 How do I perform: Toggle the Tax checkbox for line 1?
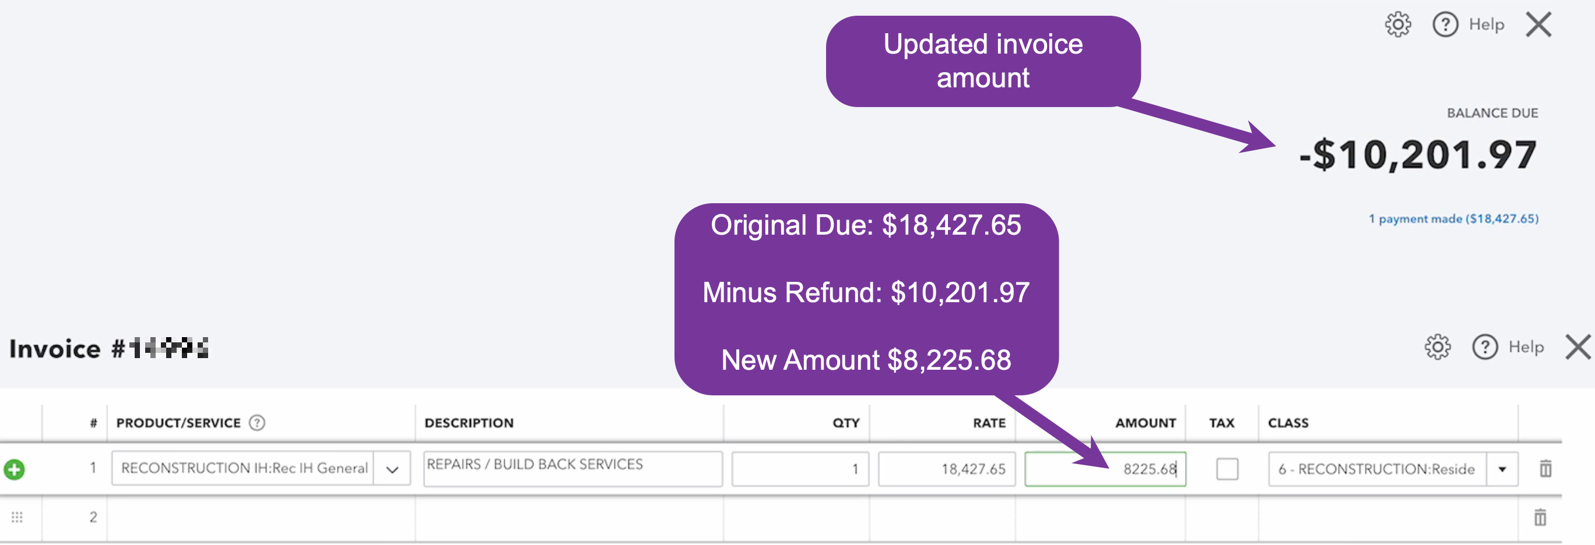click(x=1227, y=469)
